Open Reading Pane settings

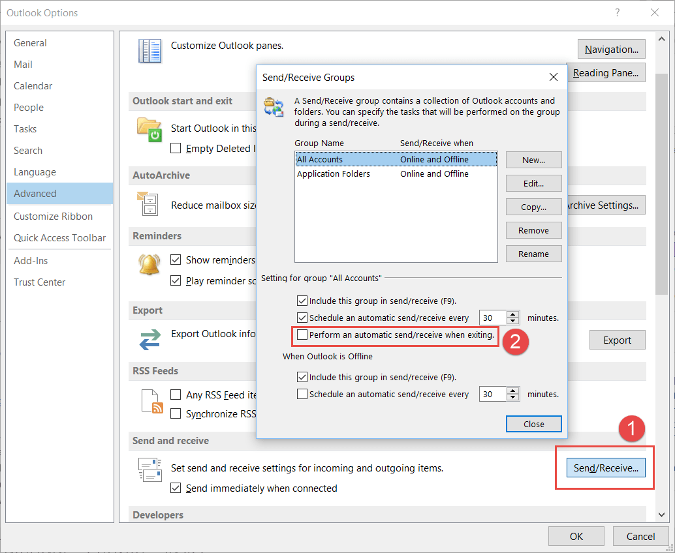point(606,72)
